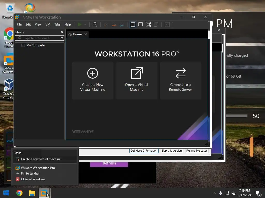Toggle the thumbnail bar view icon
The image size is (265, 198).
(x=141, y=24)
